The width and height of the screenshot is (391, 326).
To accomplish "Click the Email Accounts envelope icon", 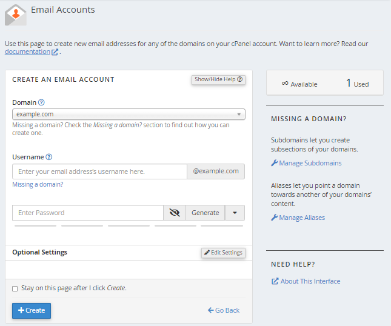I will click(16, 15).
